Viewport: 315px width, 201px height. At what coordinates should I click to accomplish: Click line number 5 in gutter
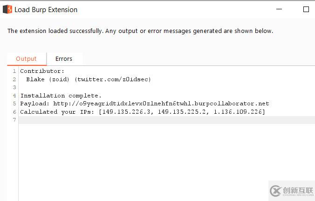(x=14, y=104)
